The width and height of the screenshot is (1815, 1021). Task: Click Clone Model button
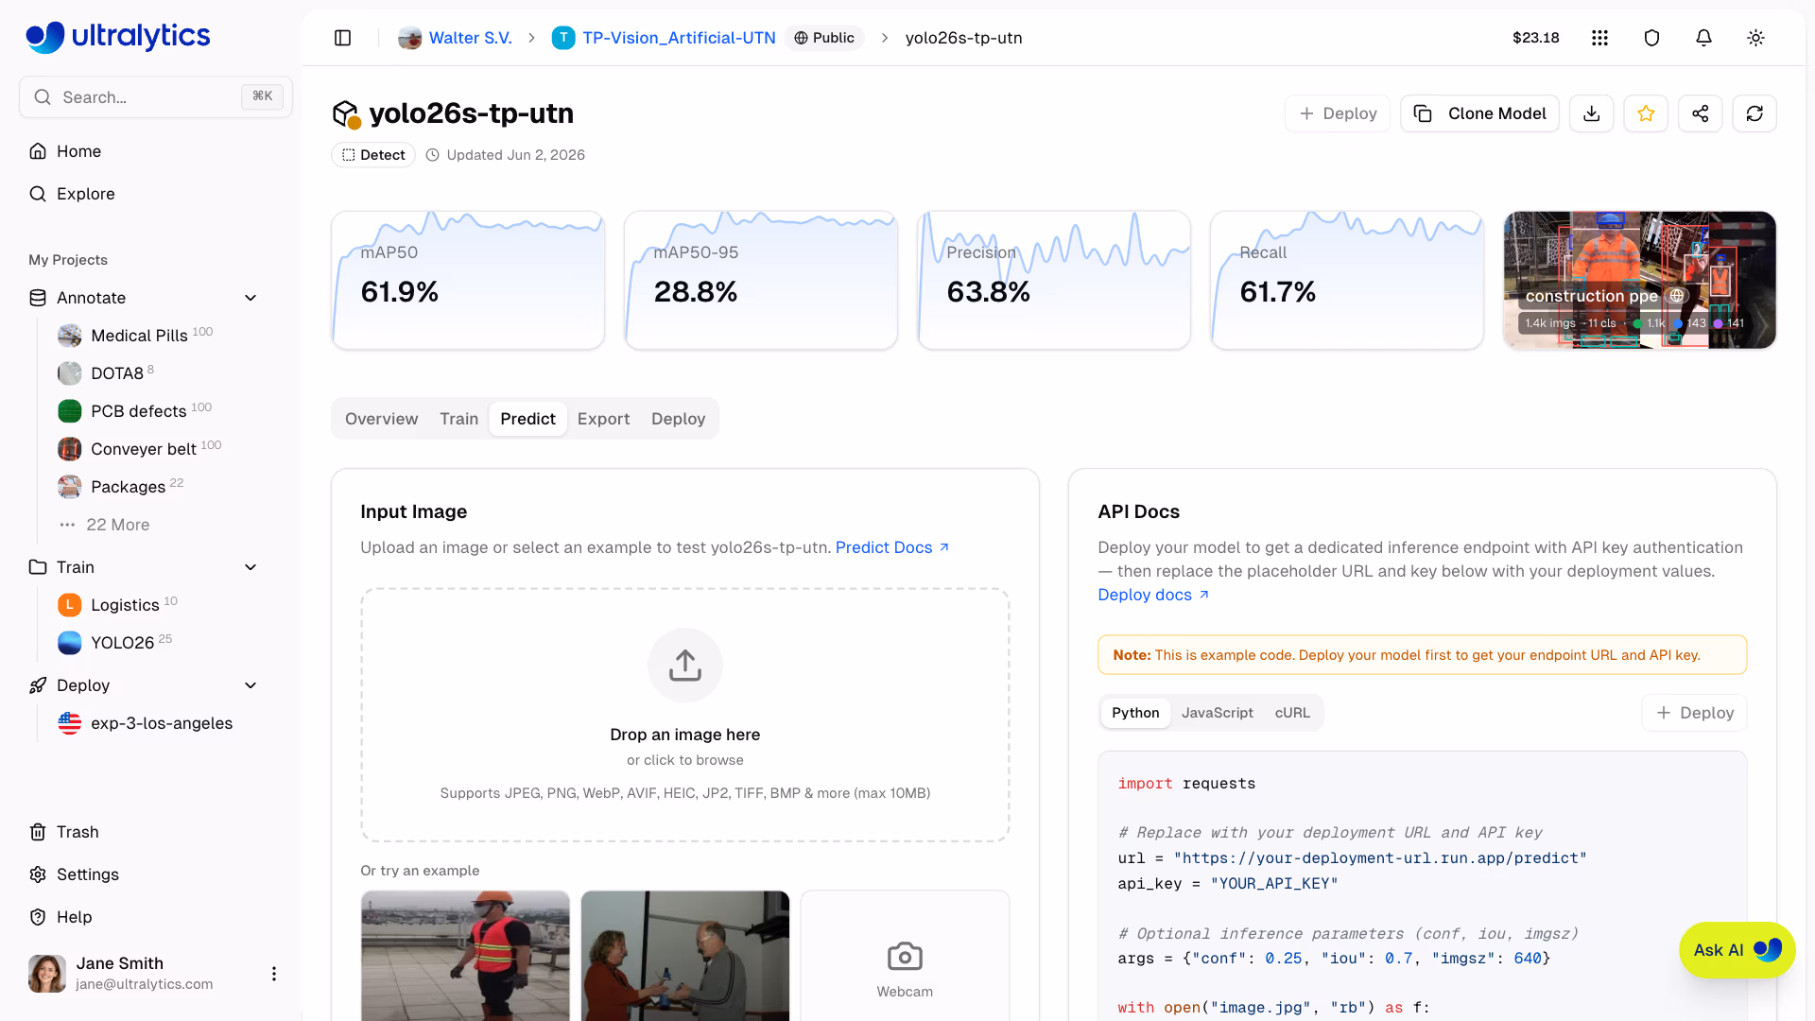point(1479,113)
